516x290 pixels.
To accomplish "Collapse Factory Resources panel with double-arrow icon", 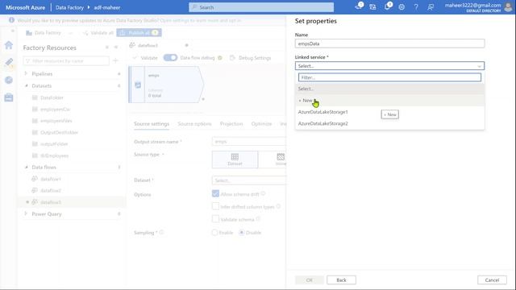I will (116, 48).
